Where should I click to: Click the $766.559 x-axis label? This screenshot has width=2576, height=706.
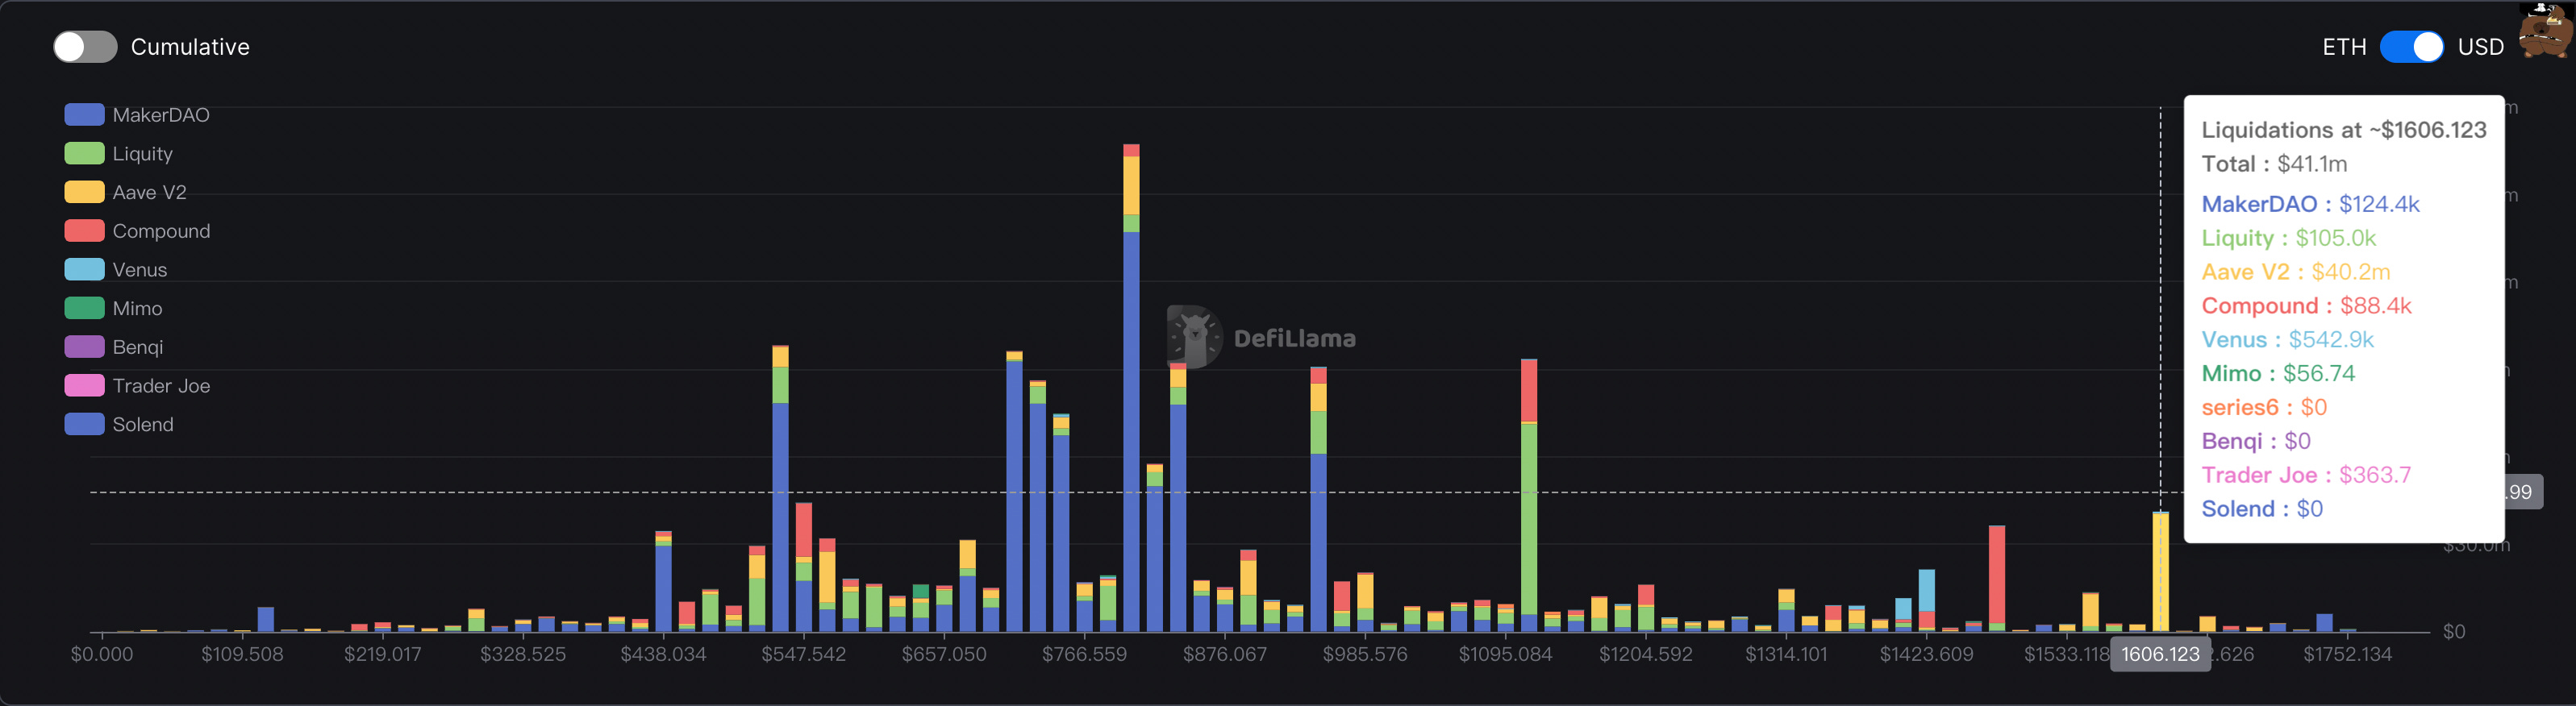(x=1084, y=654)
